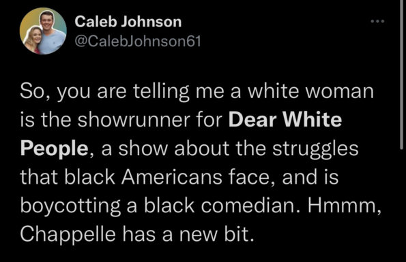
Task: Click the bold Dear White text
Action: (x=285, y=120)
